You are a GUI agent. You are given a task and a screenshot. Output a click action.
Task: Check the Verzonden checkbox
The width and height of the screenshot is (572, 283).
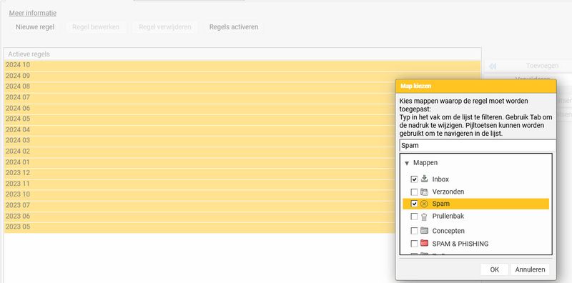[414, 192]
